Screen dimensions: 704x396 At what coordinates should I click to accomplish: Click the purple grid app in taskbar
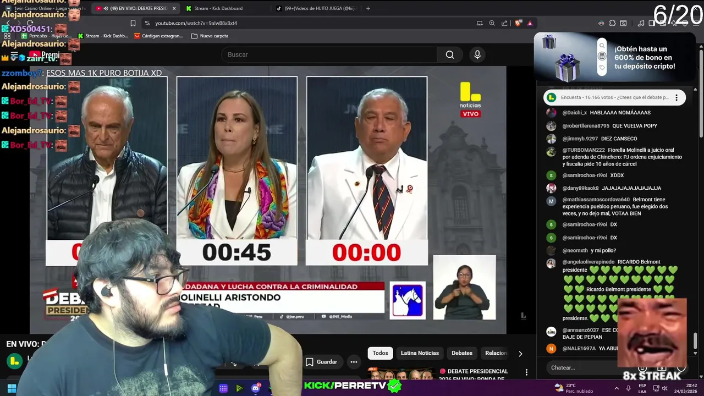click(223, 388)
